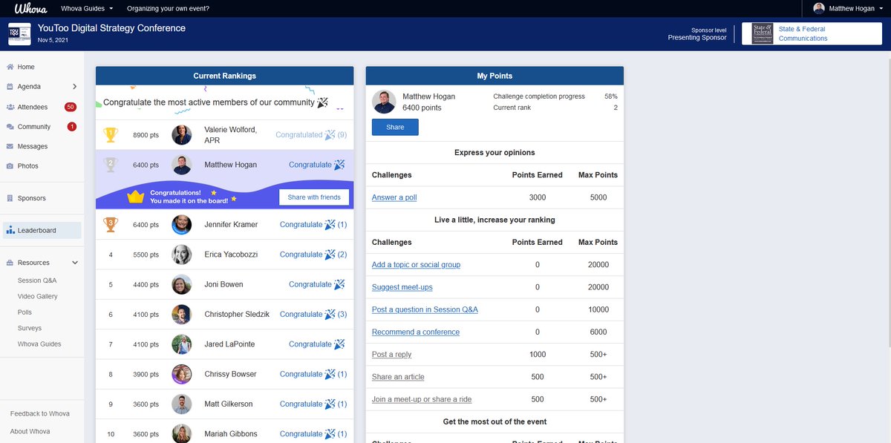Click the Leaderboard bar chart icon

tap(10, 230)
